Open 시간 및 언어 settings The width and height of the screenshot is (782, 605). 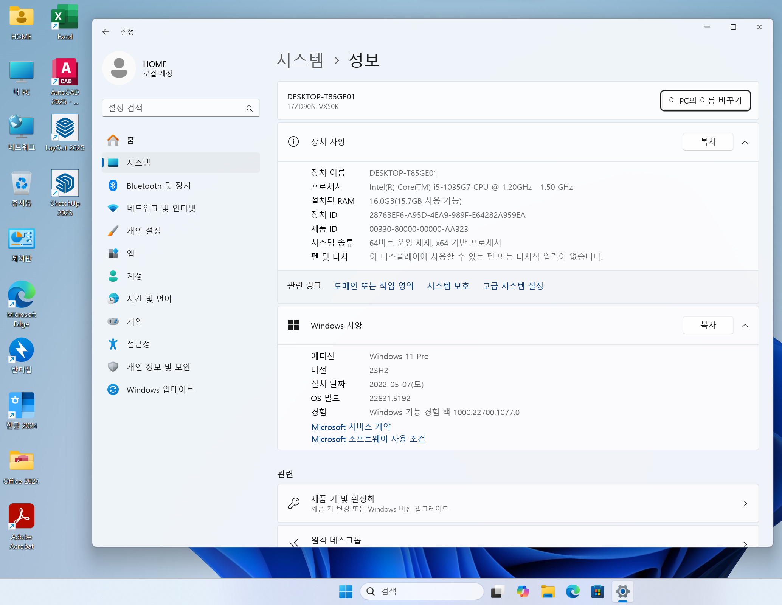[x=181, y=299]
